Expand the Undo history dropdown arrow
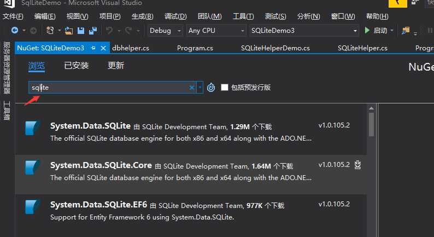 point(119,31)
